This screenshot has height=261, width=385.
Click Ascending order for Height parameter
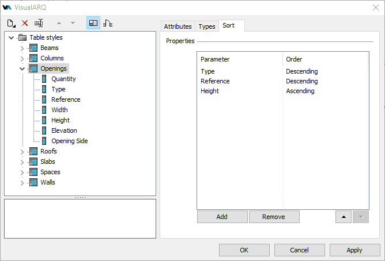coord(300,91)
